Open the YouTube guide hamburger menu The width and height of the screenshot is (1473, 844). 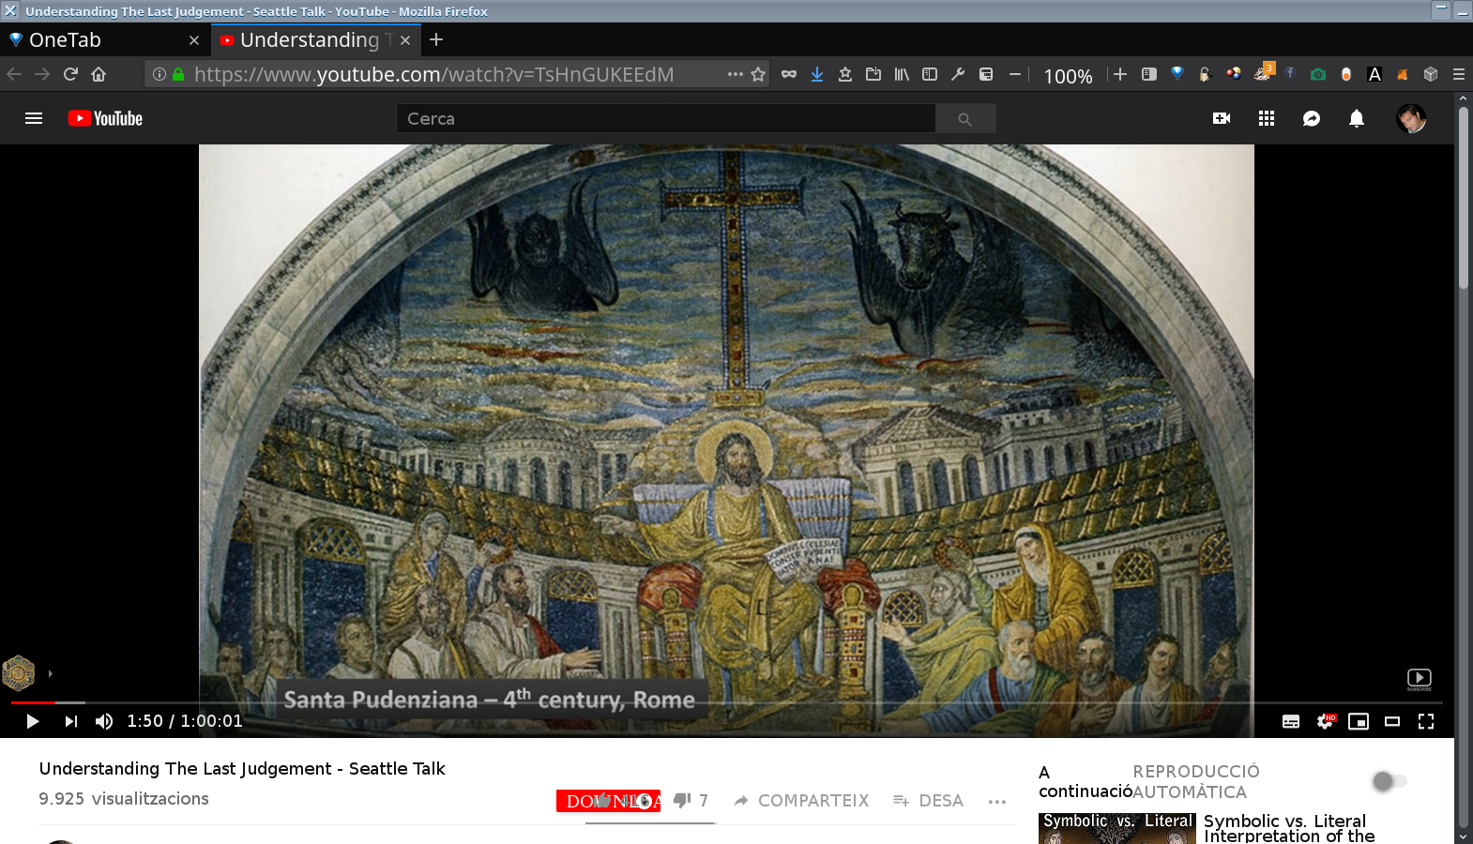(34, 118)
